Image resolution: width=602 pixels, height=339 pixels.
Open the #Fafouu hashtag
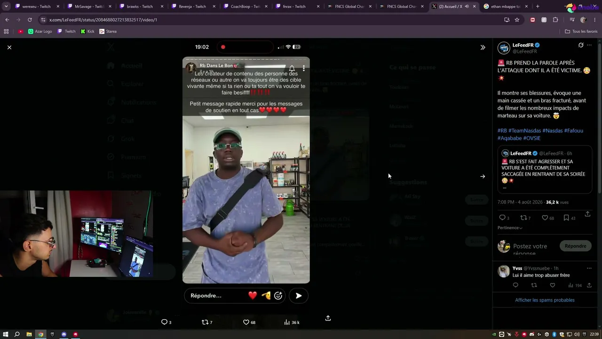[574, 130]
